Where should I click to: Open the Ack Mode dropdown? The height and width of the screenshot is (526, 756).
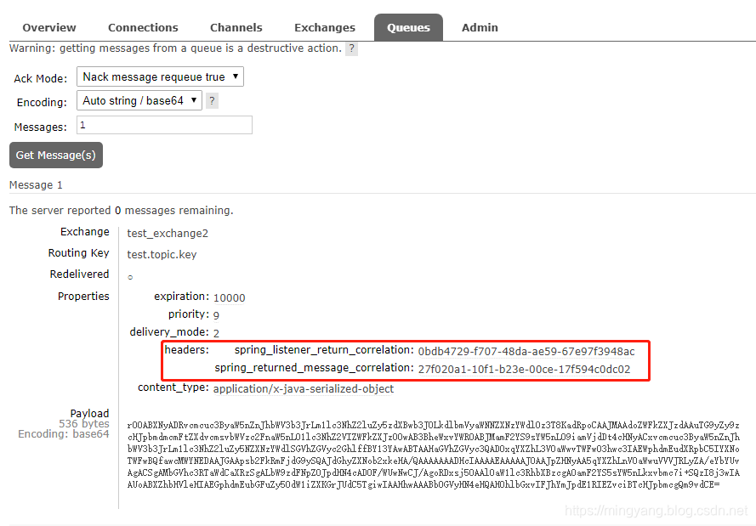(160, 76)
